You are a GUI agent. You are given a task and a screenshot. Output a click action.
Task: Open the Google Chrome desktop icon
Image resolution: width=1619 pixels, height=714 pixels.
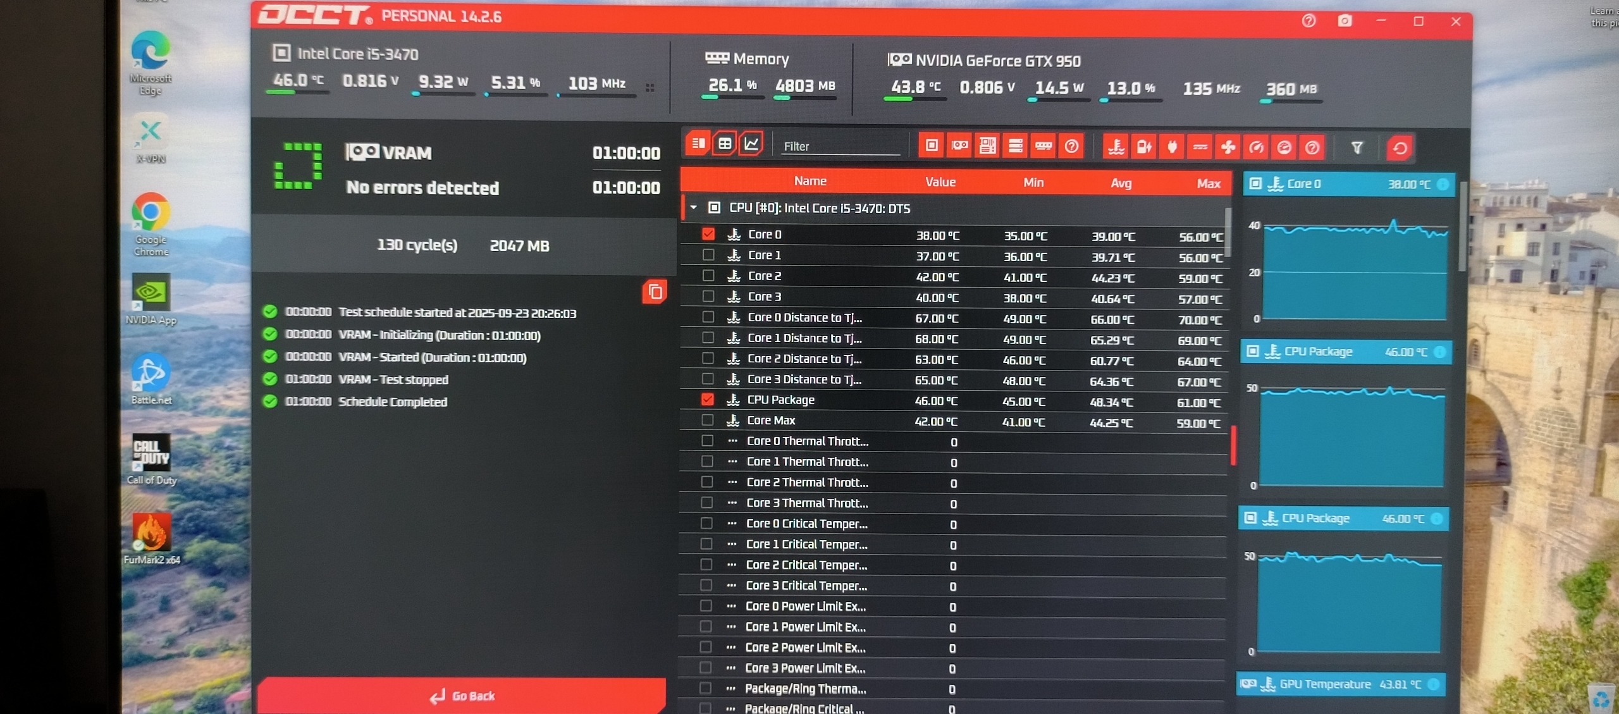(151, 224)
